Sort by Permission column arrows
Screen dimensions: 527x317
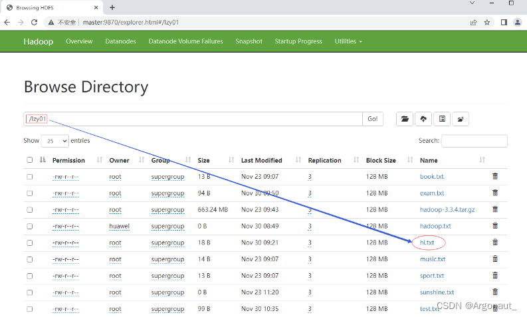(100, 160)
